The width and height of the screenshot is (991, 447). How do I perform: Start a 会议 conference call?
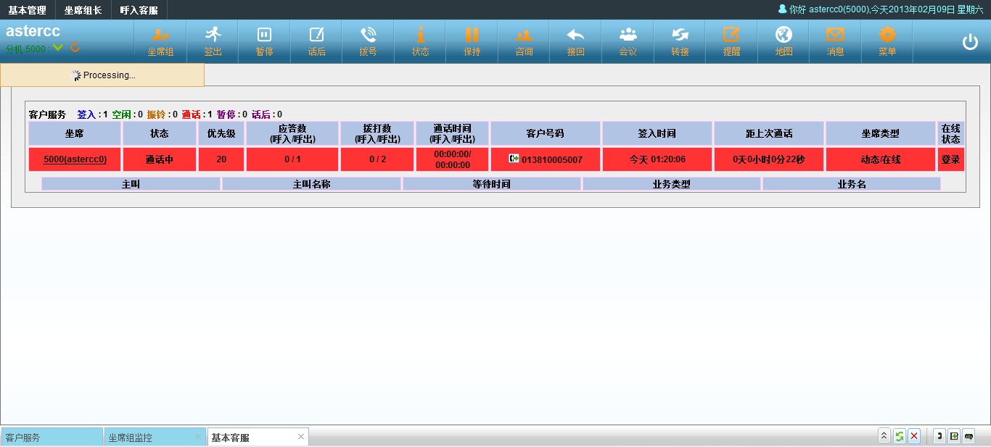628,35
